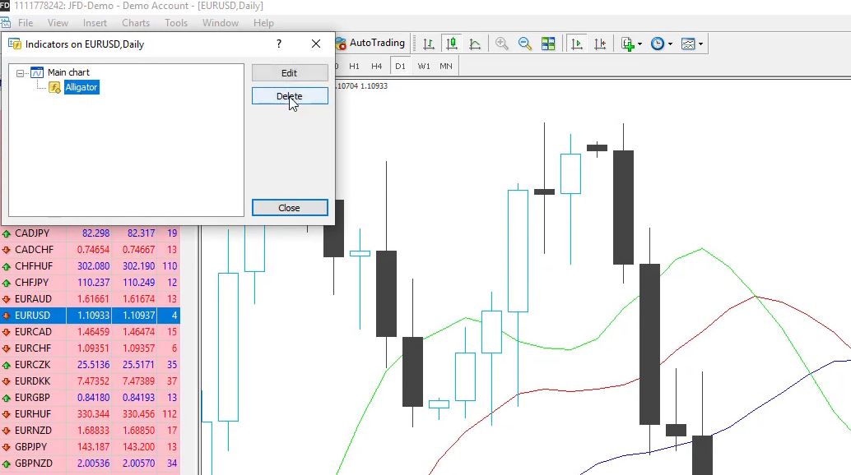851x475 pixels.
Task: Zoom in on the chart
Action: tap(502, 43)
